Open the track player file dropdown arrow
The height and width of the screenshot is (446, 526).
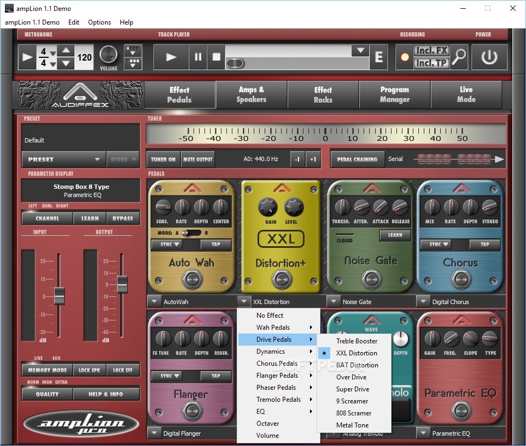coord(360,51)
